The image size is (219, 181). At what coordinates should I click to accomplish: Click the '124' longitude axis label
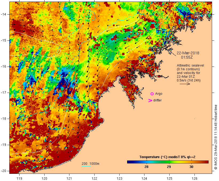click(144, 178)
